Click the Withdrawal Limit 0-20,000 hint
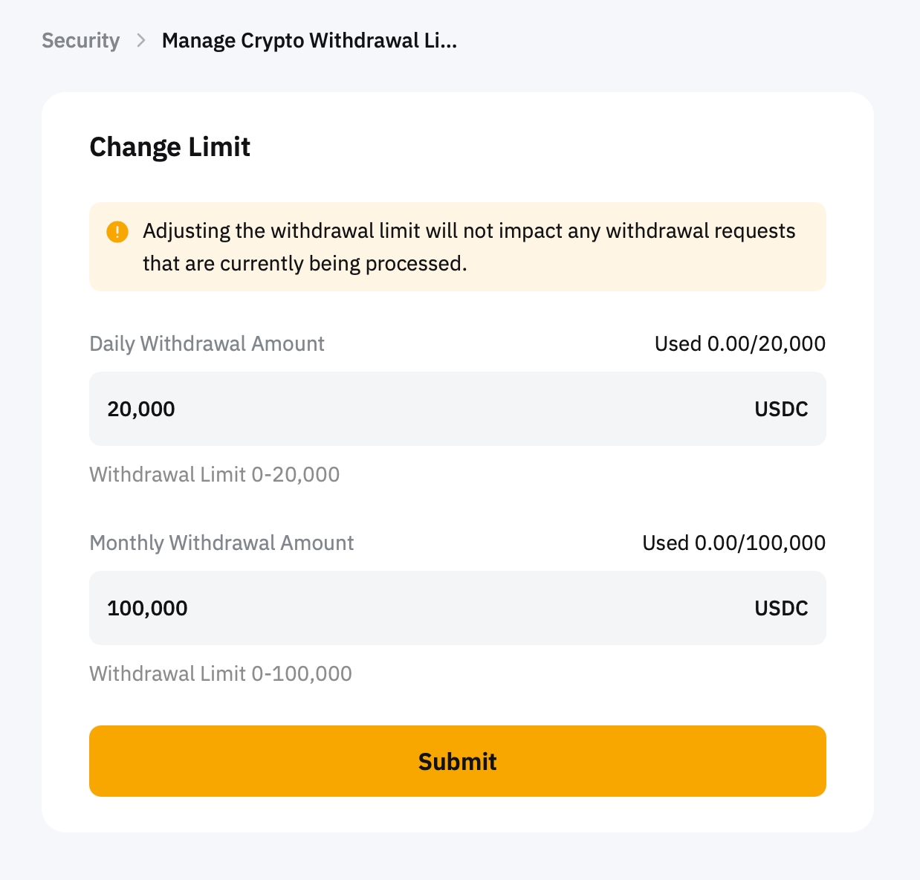Image resolution: width=920 pixels, height=880 pixels. coord(214,475)
